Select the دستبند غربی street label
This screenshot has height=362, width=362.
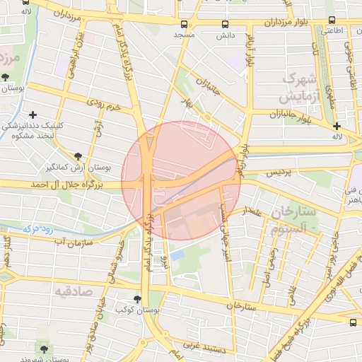click(204, 348)
